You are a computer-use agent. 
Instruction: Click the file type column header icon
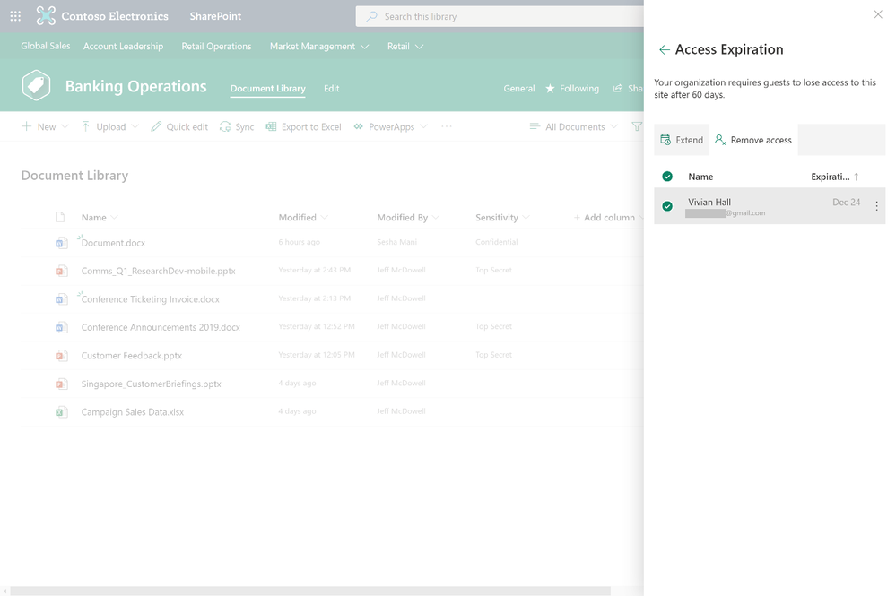tap(60, 217)
